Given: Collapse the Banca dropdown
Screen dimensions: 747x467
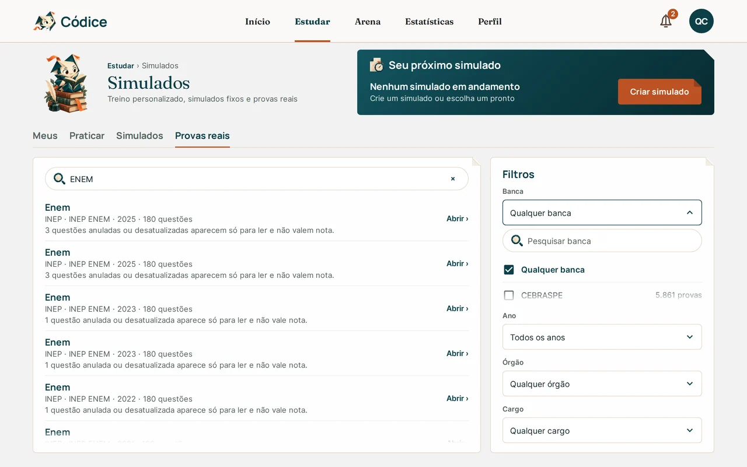Looking at the screenshot, I should [x=602, y=212].
